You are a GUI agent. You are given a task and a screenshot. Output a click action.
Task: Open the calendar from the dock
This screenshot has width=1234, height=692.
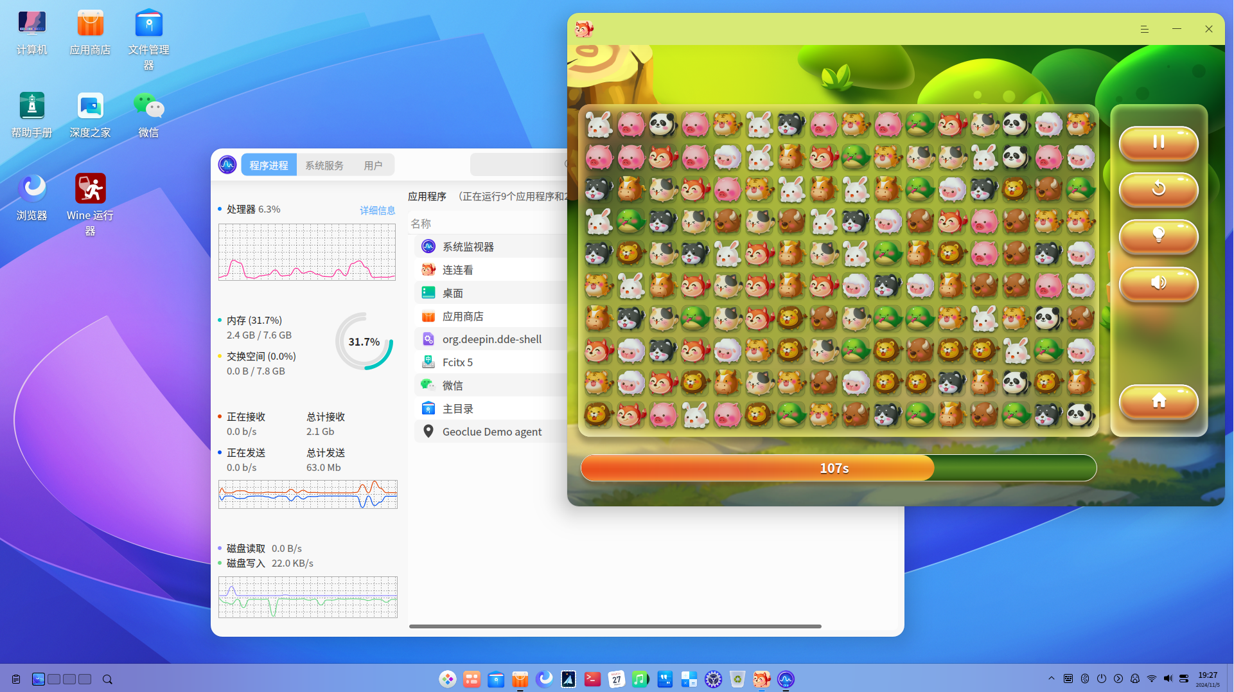[617, 679]
